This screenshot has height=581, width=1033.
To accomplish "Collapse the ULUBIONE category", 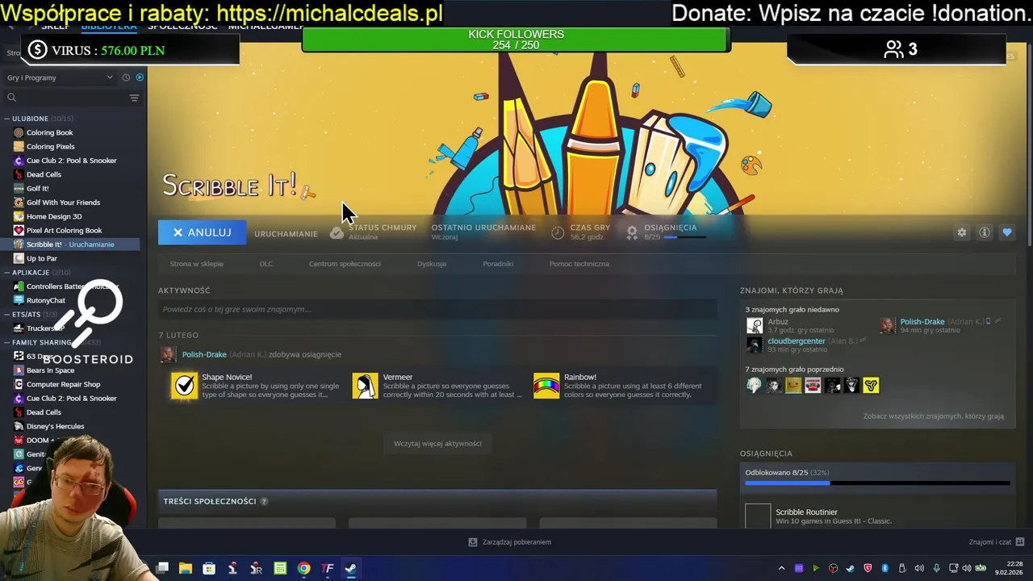I will 7,119.
